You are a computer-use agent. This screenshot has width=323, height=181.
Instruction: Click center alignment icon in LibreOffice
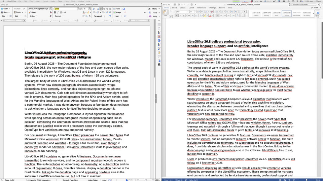104,9
